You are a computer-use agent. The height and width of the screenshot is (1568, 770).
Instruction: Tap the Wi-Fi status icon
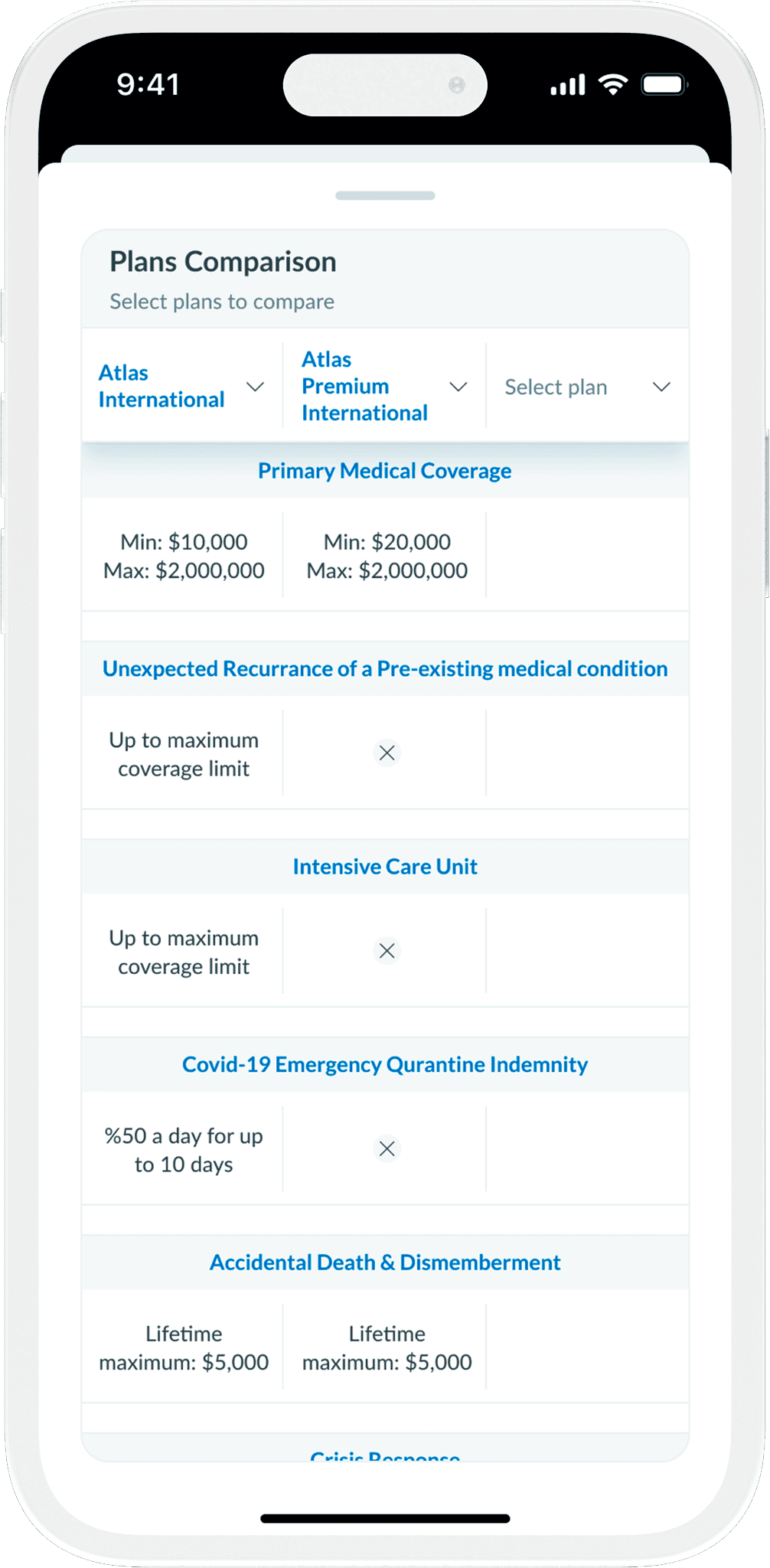[x=612, y=85]
